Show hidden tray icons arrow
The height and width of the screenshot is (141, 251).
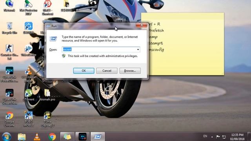(x=212, y=137)
